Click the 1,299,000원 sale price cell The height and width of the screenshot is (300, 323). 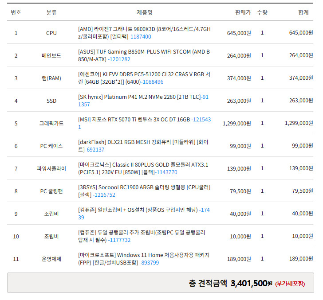coord(237,124)
